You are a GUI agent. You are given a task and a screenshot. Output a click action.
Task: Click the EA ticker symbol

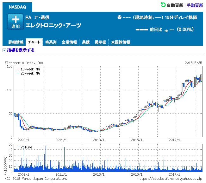point(28,17)
